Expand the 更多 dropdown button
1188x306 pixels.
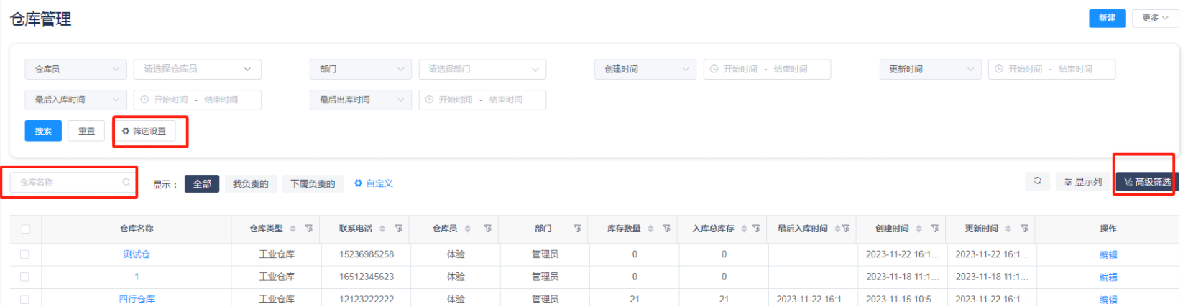1156,18
